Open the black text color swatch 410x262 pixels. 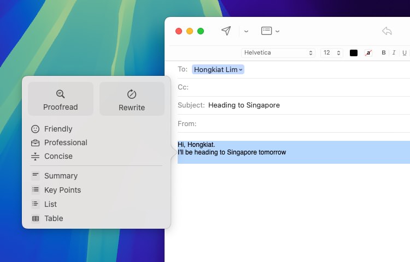pos(354,53)
